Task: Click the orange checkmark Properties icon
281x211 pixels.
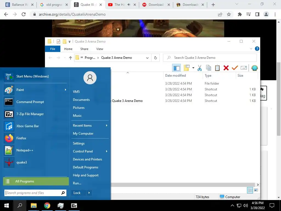Action: 235,68
